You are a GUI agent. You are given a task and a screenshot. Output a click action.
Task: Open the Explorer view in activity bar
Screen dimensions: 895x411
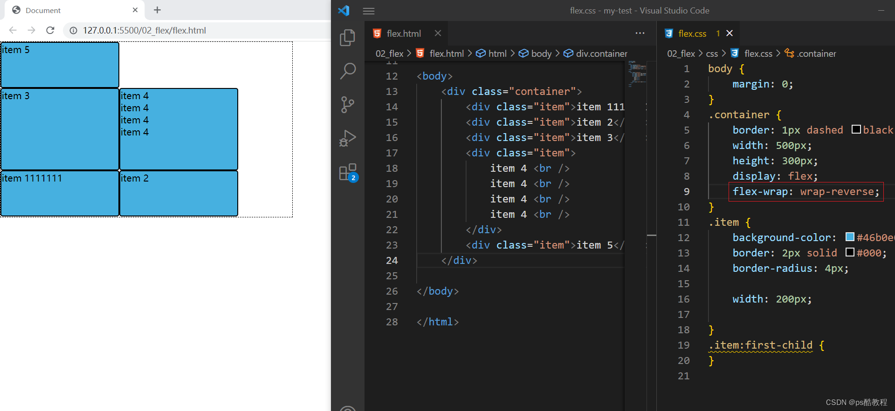click(x=347, y=38)
